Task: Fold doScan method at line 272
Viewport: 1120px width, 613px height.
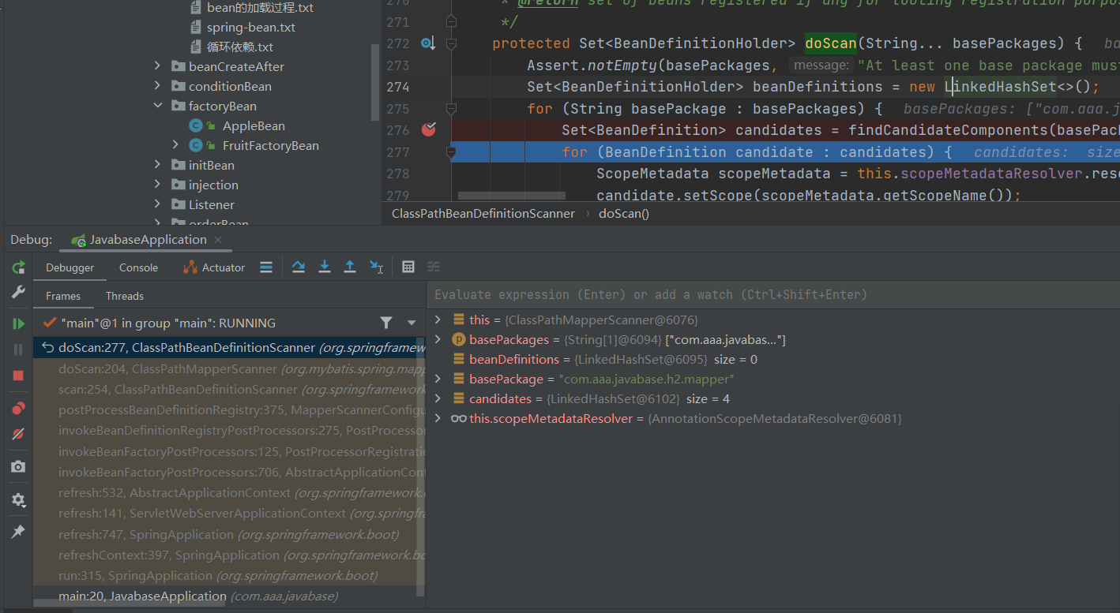Action: pos(451,43)
